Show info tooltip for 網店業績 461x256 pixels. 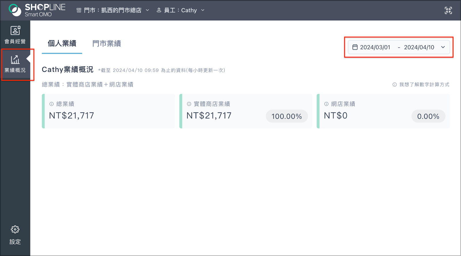pos(326,104)
